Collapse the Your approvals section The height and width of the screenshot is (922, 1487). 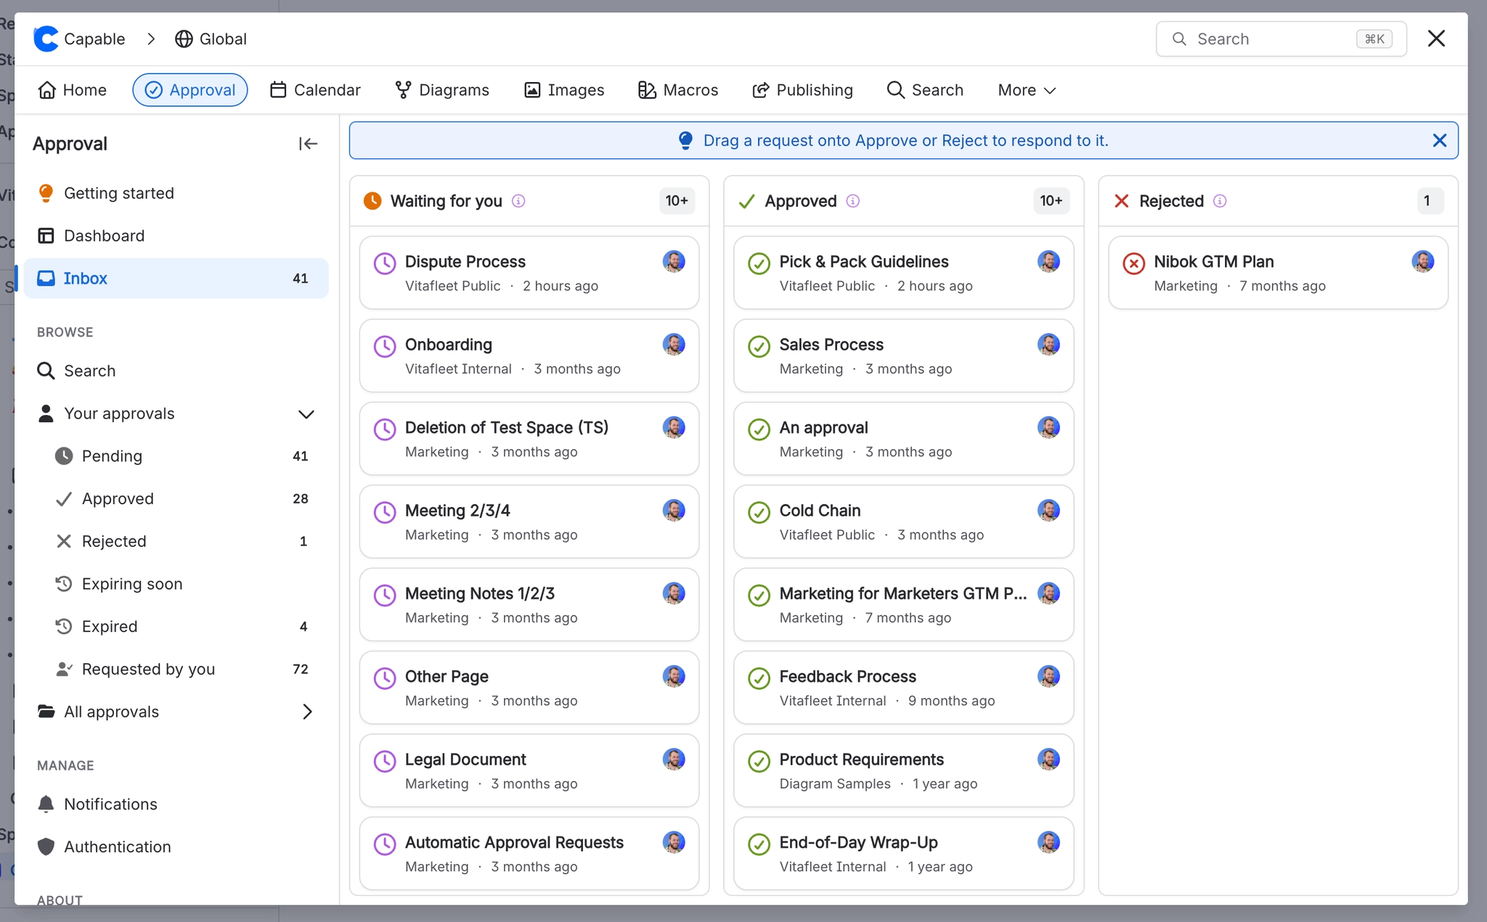coord(306,414)
